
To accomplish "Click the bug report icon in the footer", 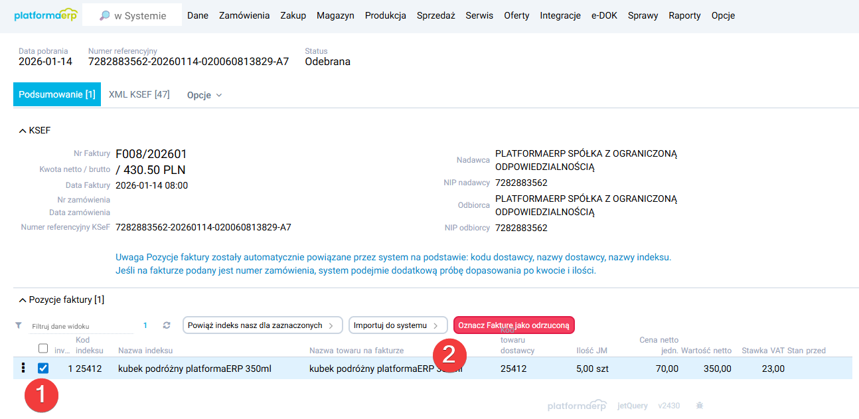I will tap(700, 405).
